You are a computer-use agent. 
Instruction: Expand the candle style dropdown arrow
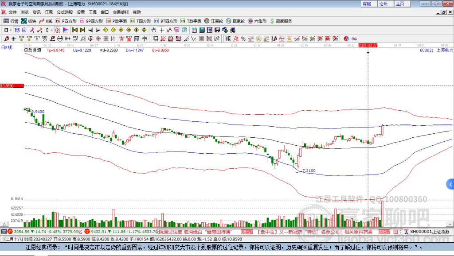point(52,30)
